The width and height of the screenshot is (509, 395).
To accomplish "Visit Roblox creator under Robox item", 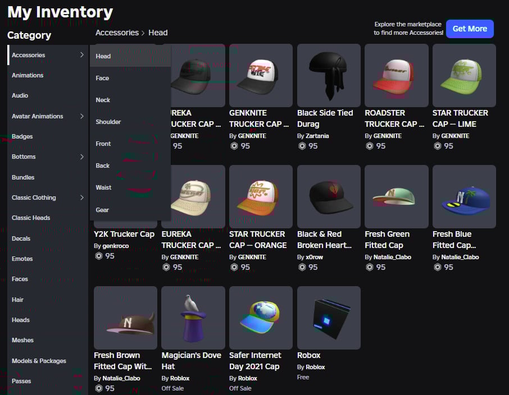I will click(315, 367).
